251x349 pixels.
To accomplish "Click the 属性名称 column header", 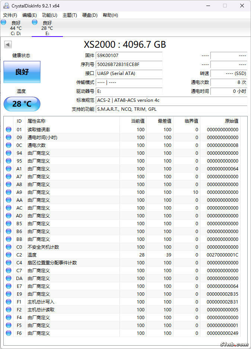I will [x=36, y=121].
